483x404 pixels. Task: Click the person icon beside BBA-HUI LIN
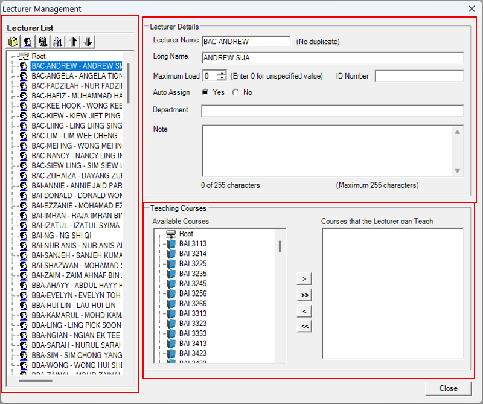pyautogui.click(x=24, y=306)
